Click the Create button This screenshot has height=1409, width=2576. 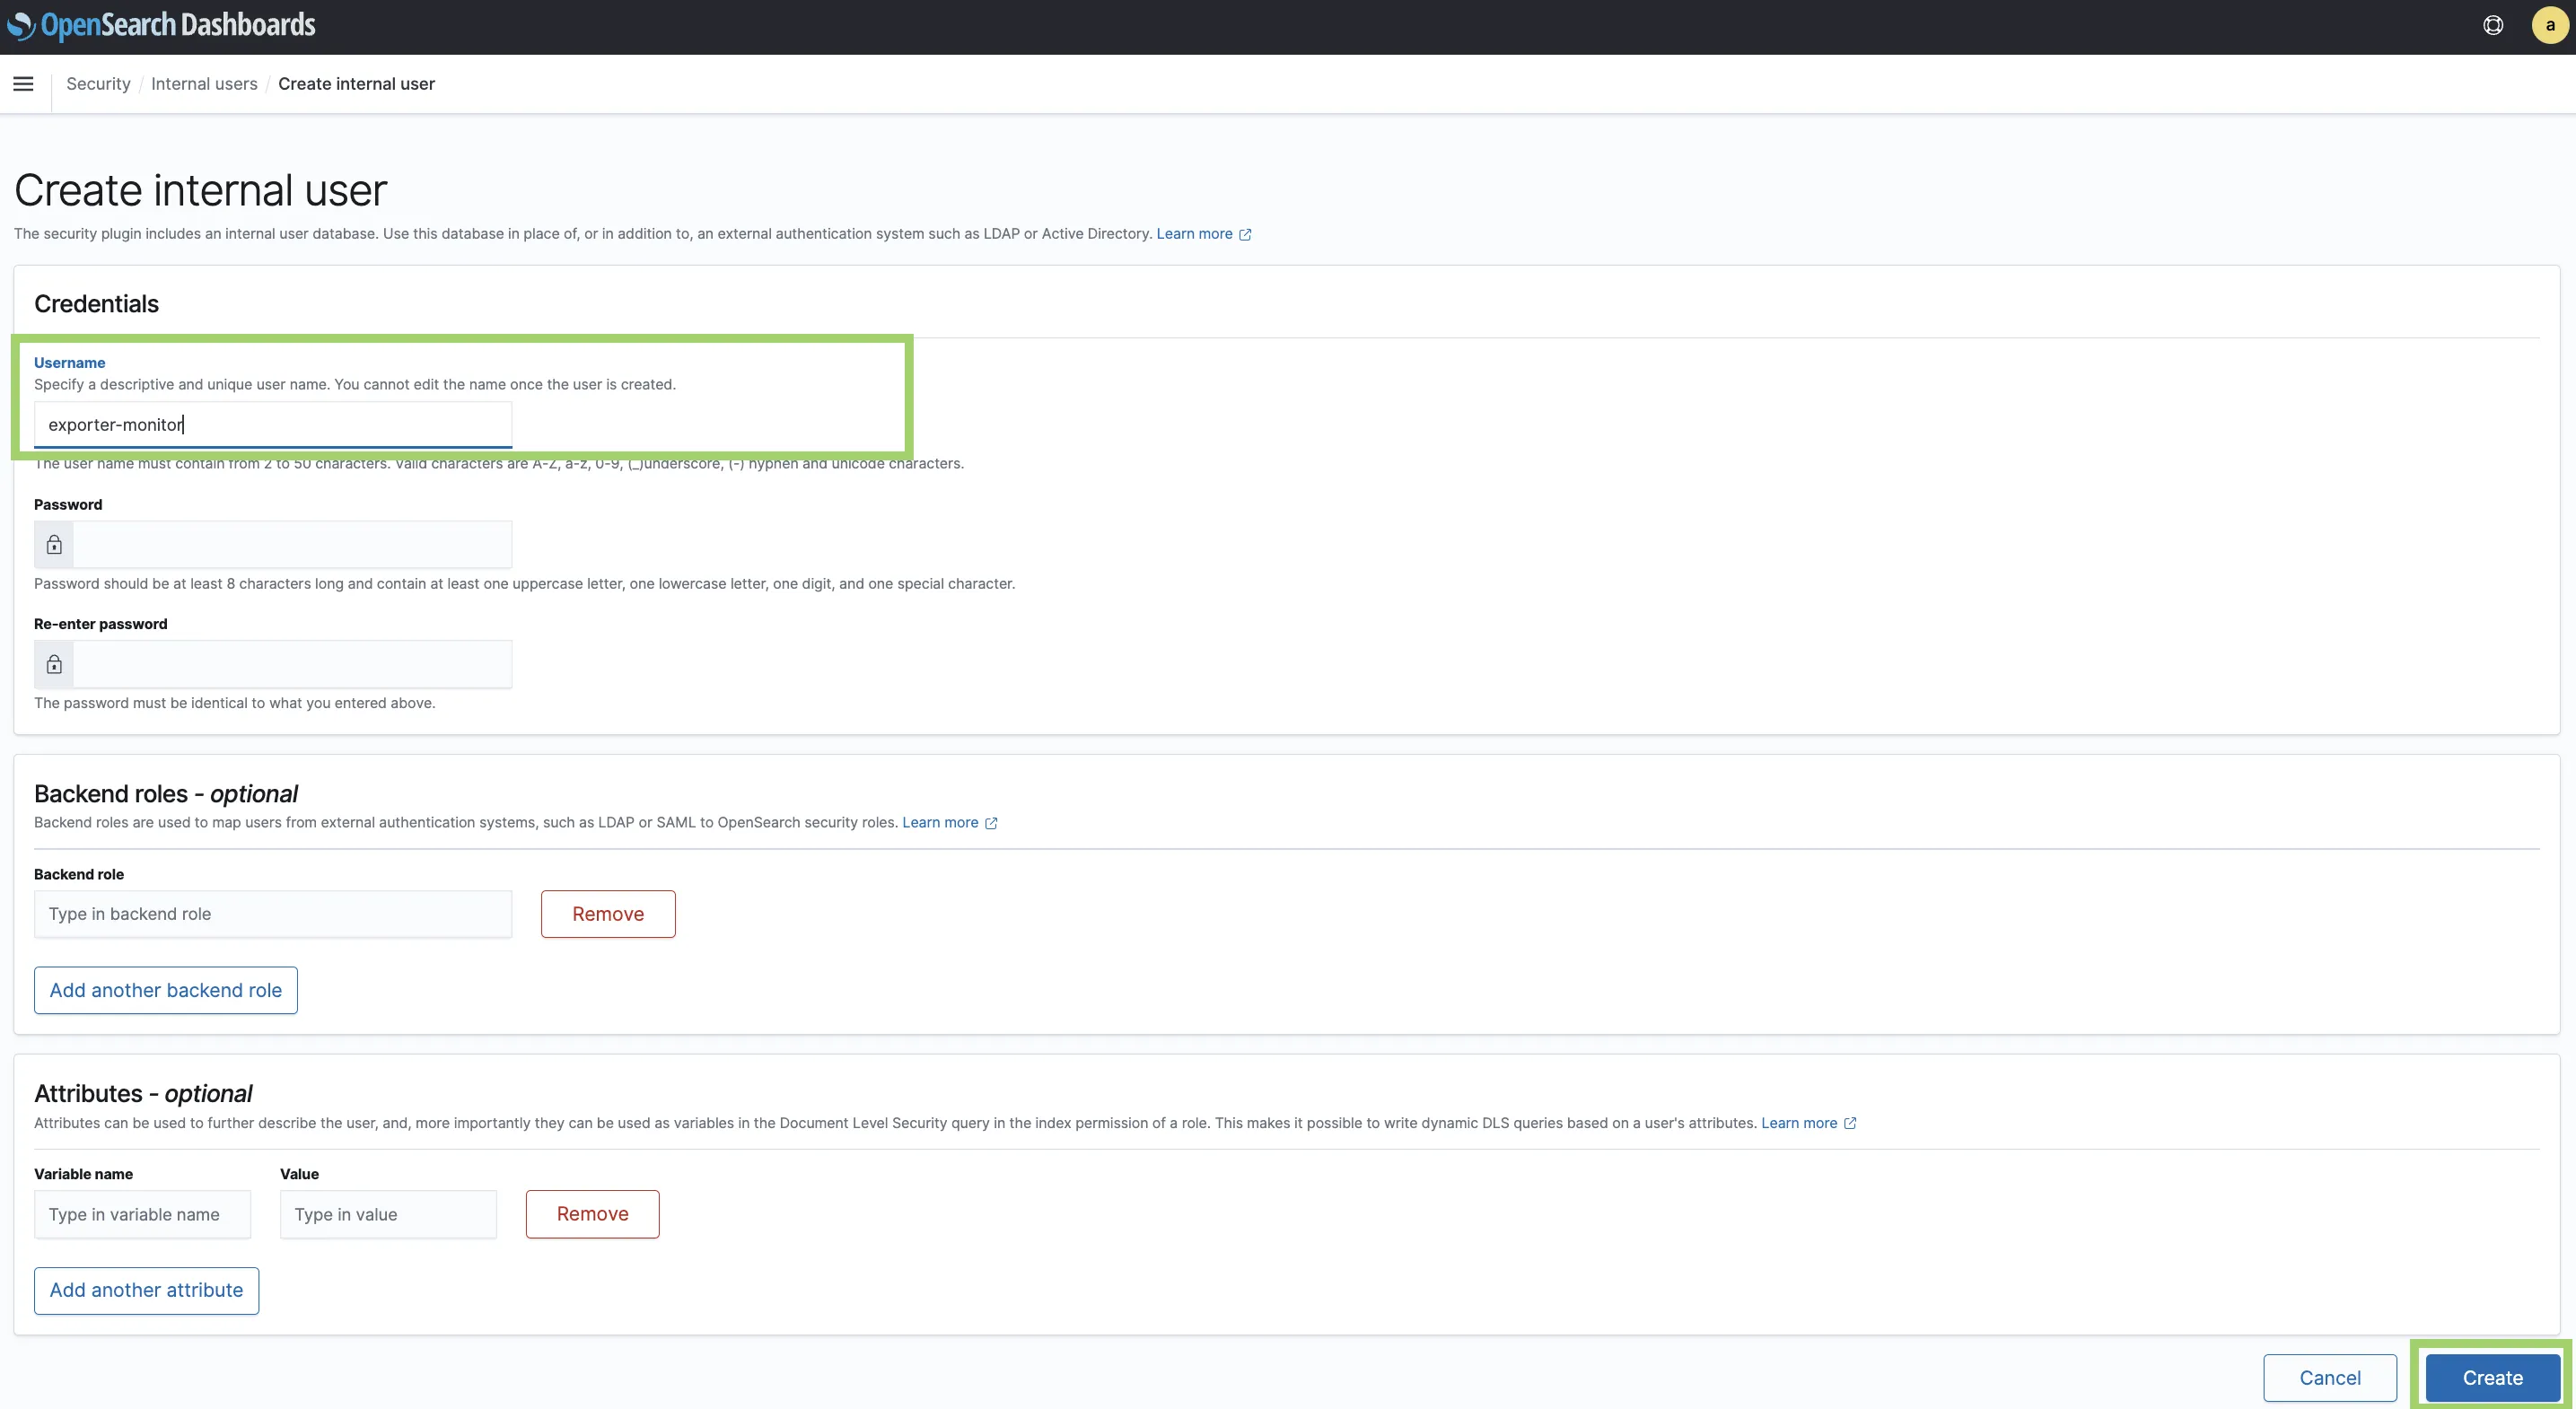click(2492, 1378)
